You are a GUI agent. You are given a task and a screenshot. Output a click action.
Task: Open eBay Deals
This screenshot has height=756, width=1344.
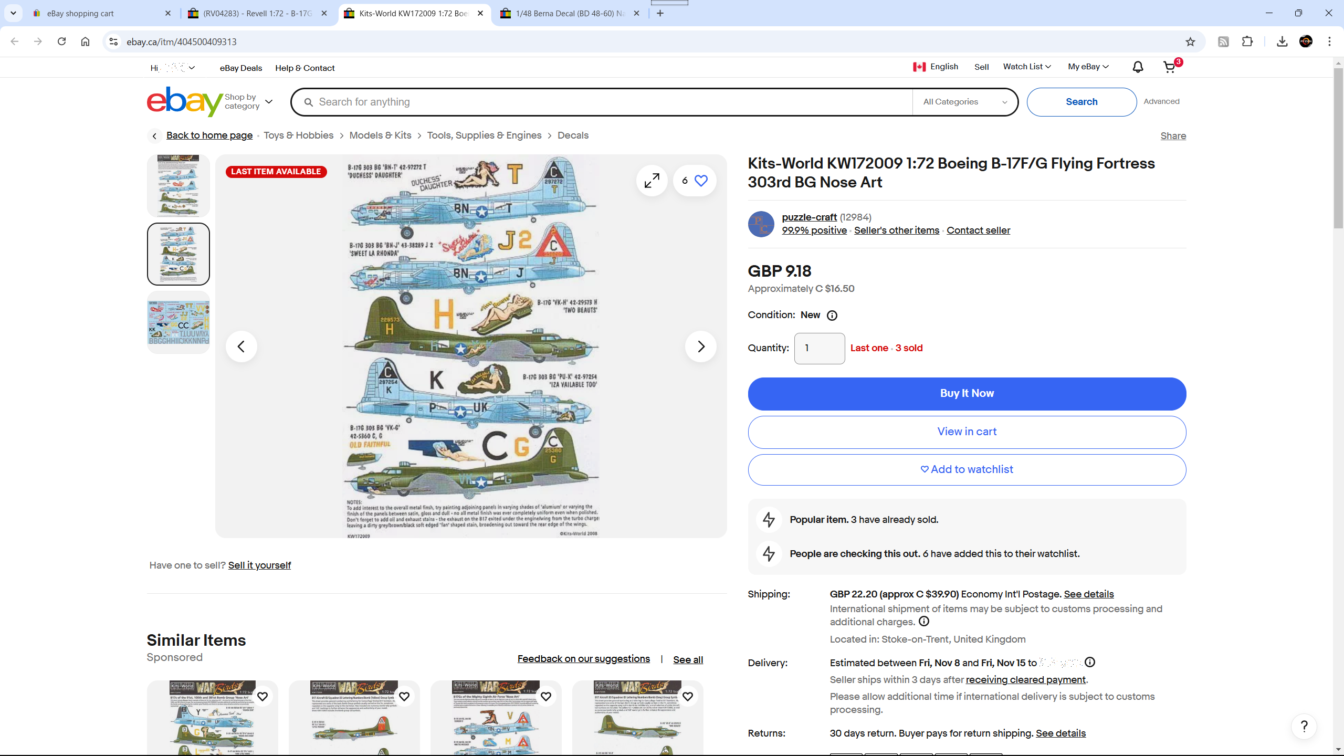[x=241, y=68]
